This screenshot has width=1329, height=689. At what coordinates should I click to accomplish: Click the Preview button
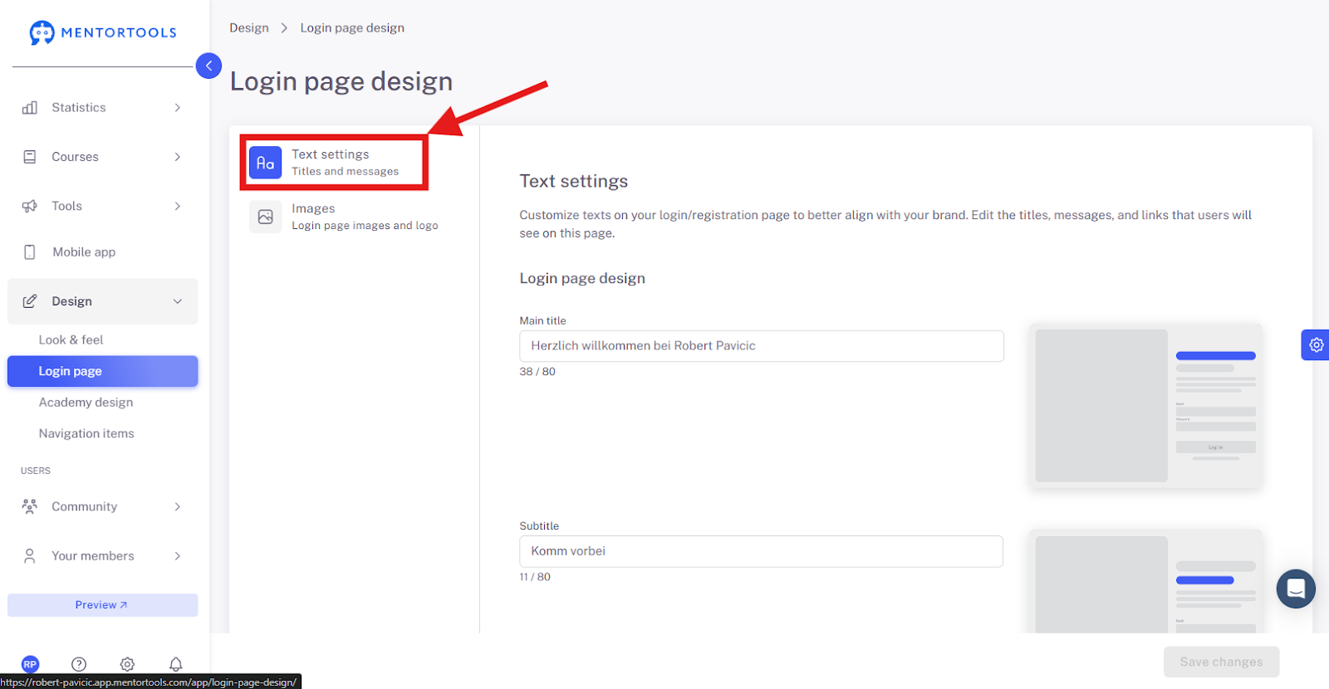[103, 605]
